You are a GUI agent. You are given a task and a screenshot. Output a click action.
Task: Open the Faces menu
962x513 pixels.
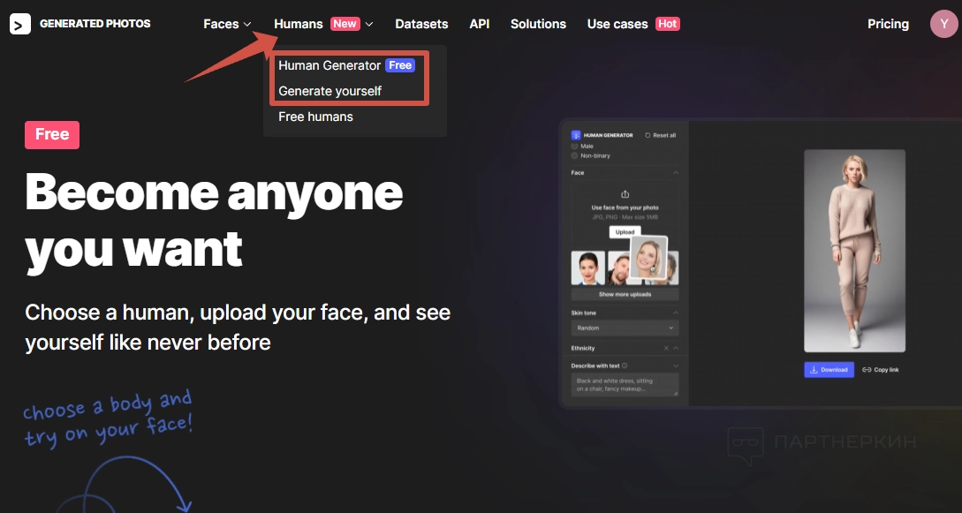tap(221, 24)
